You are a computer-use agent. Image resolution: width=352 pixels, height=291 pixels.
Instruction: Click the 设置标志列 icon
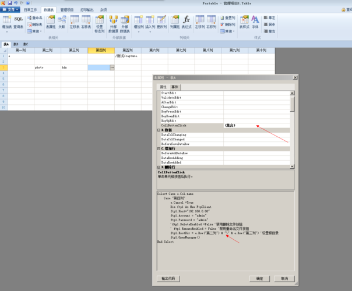(100, 24)
